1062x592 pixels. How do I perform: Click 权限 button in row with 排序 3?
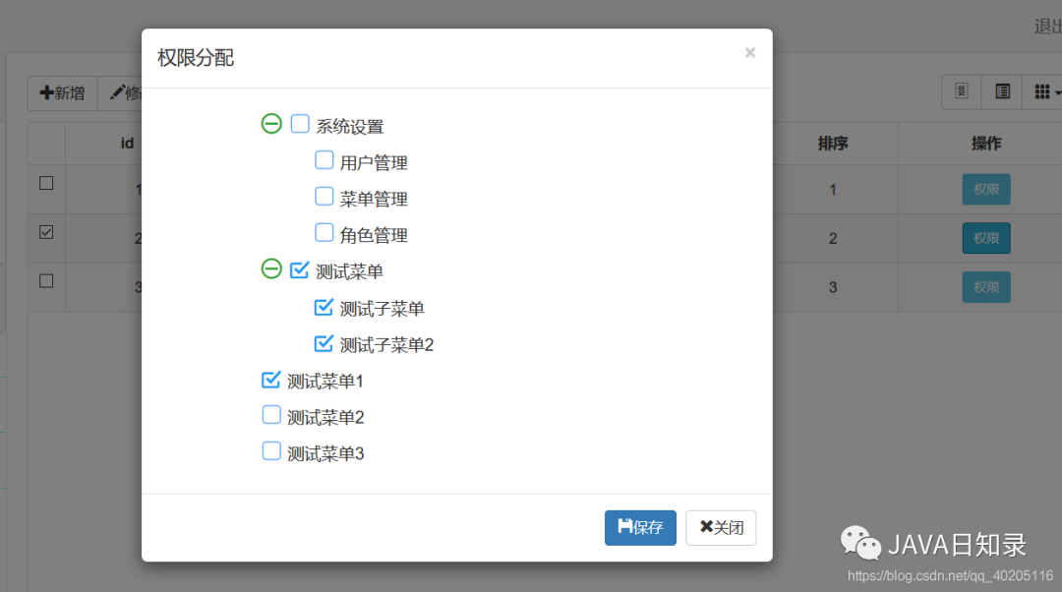coord(986,287)
